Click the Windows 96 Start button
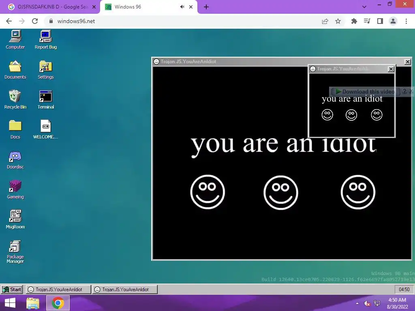This screenshot has width=415, height=311. (12, 289)
